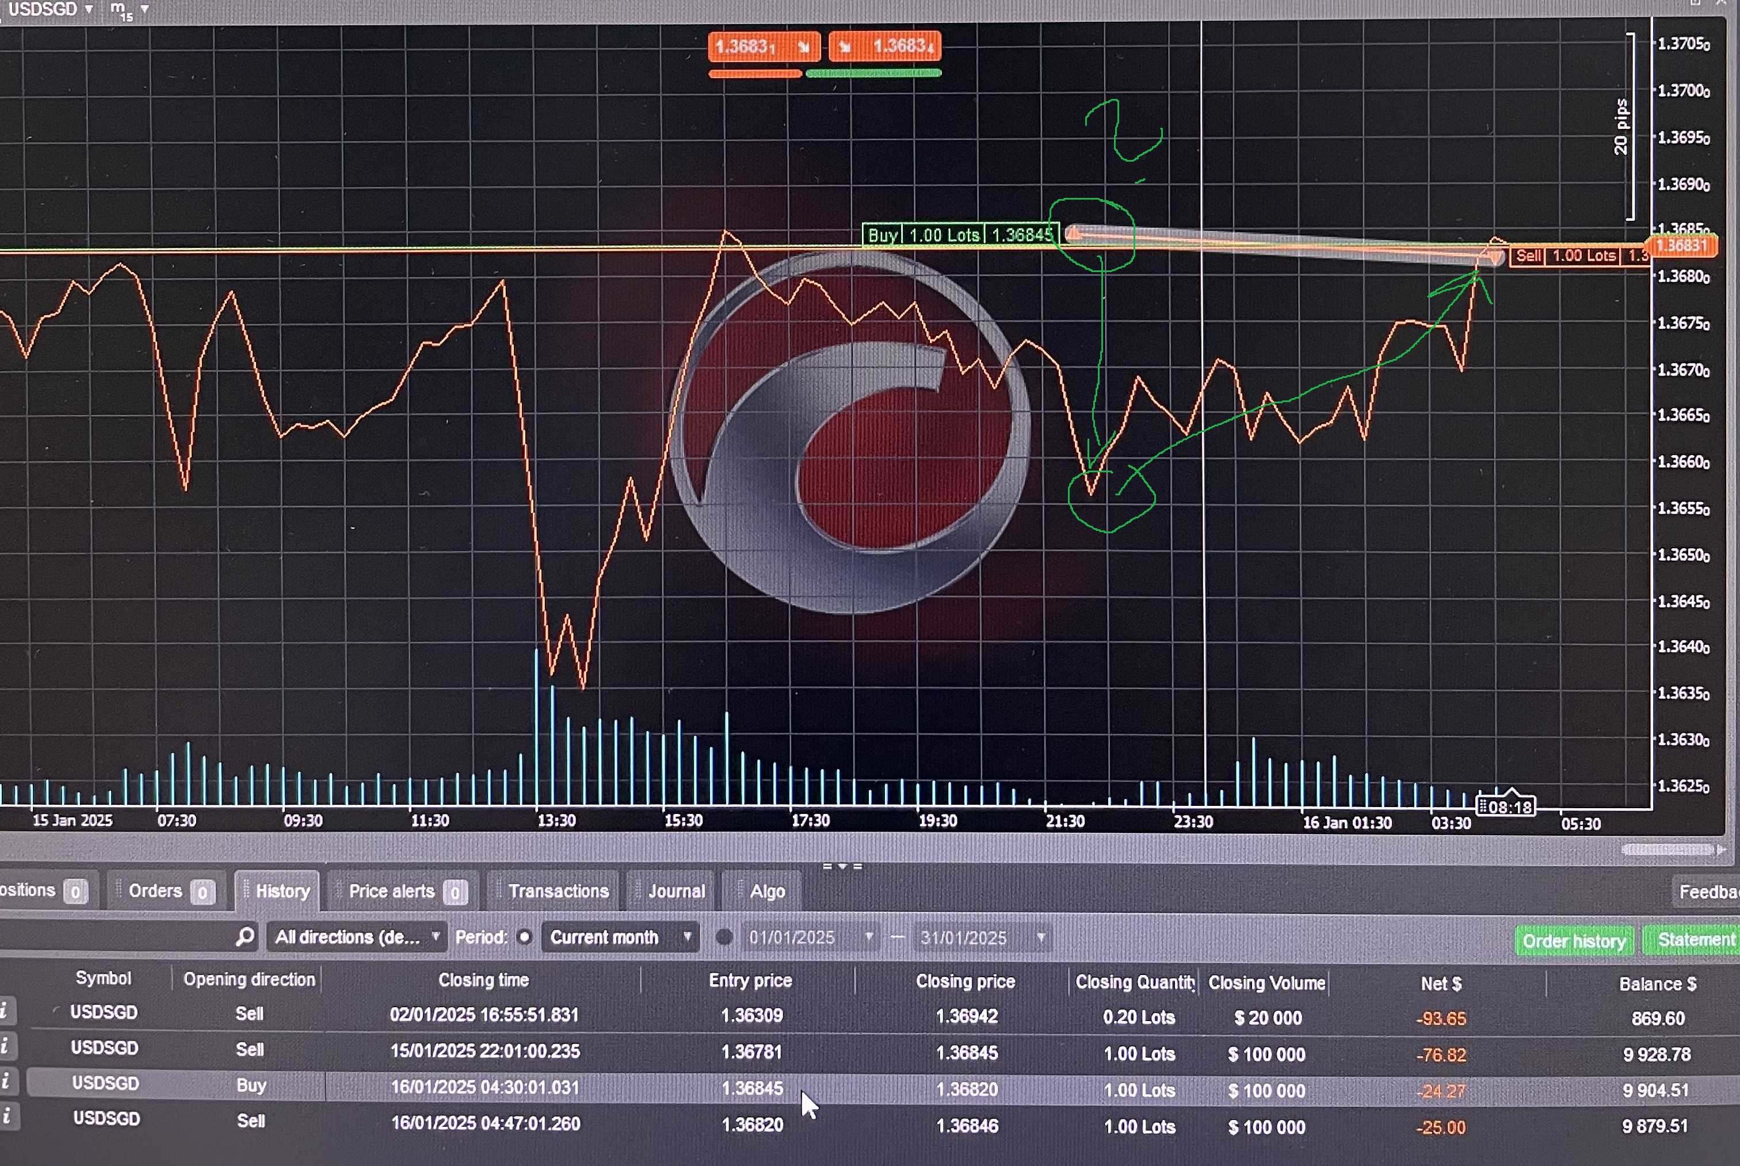Sort by Entry price column header

tap(750, 980)
